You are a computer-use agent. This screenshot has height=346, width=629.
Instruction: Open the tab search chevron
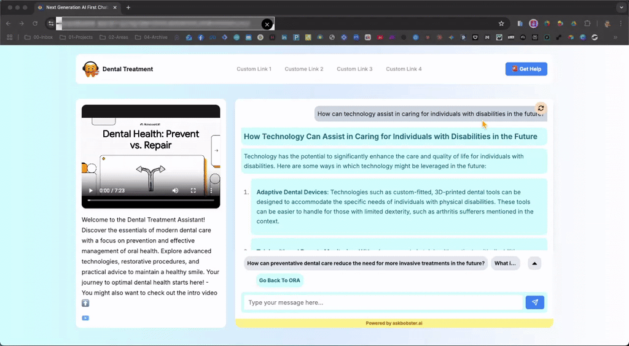[x=622, y=7]
